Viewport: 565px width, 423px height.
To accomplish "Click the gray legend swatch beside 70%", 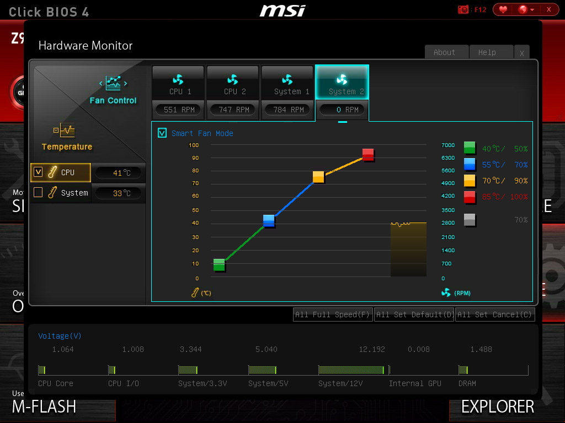I will pyautogui.click(x=469, y=219).
